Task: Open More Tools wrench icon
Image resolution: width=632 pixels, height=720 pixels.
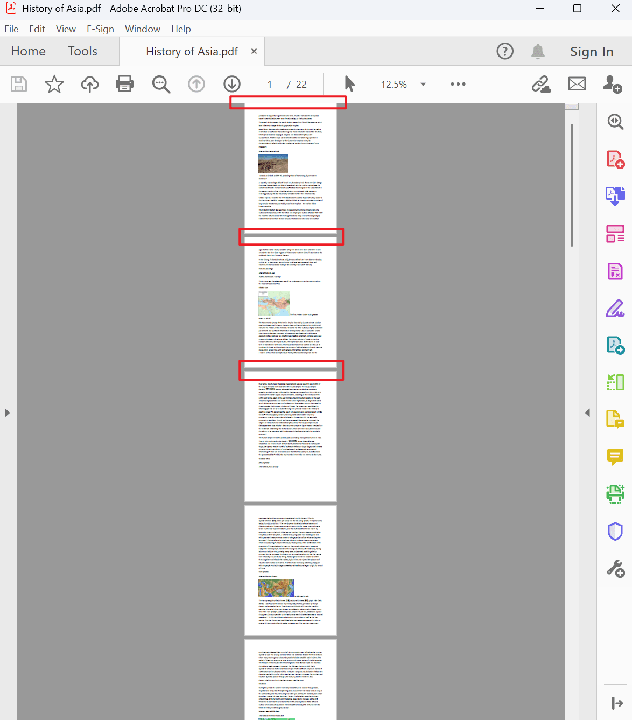Action: [615, 568]
